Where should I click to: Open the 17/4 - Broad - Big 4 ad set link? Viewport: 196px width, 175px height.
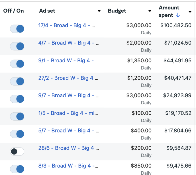coord(66,25)
